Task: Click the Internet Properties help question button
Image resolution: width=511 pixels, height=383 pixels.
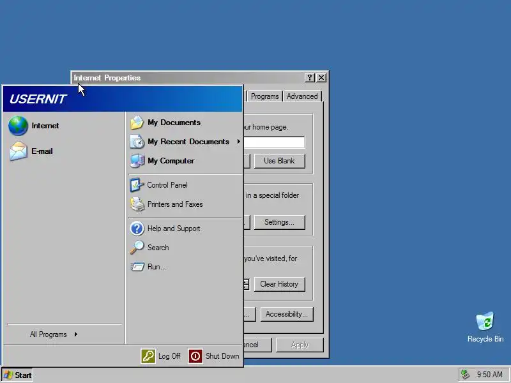Action: [309, 77]
